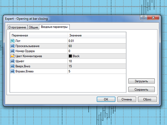Click the Отмена button
The width and height of the screenshot is (167, 125).
tap(127, 99)
